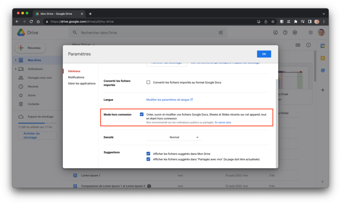The height and width of the screenshot is (204, 341).
Task: Open the Densité Normal dropdown
Action: coord(174,137)
